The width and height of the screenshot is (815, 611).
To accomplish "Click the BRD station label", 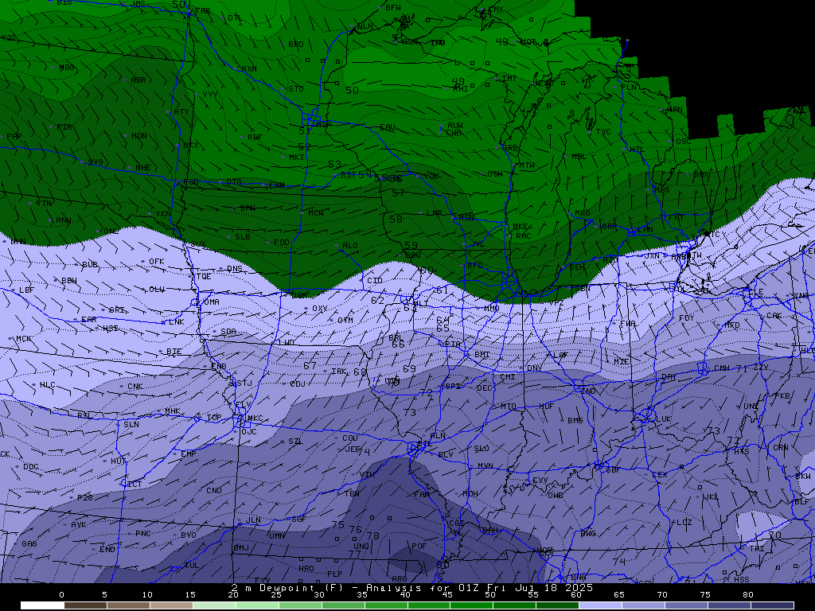I will [296, 45].
